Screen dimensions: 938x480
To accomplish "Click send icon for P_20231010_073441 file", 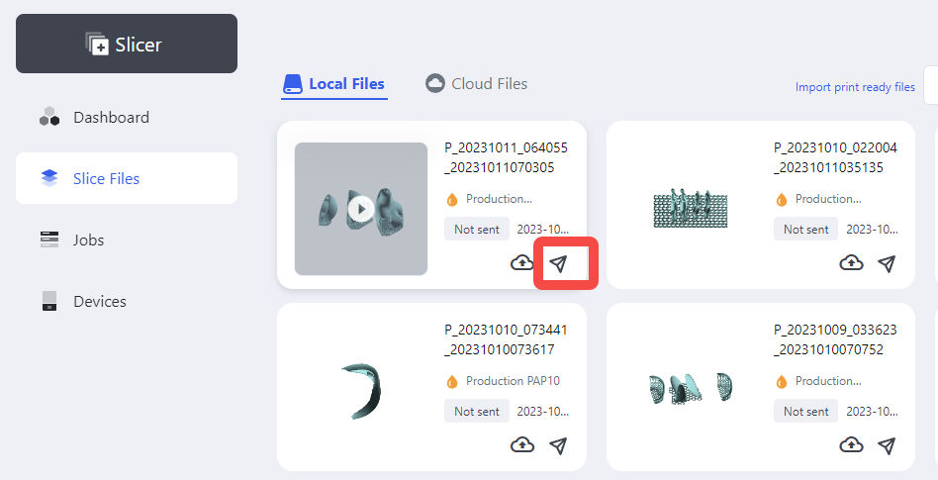I will tap(559, 445).
